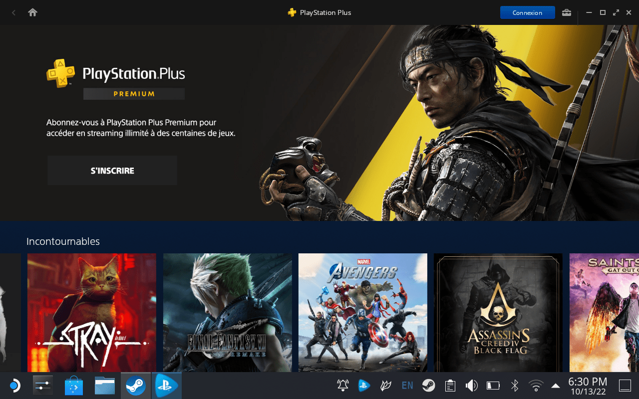Open Marvel's Avengers game tile

pos(363,313)
